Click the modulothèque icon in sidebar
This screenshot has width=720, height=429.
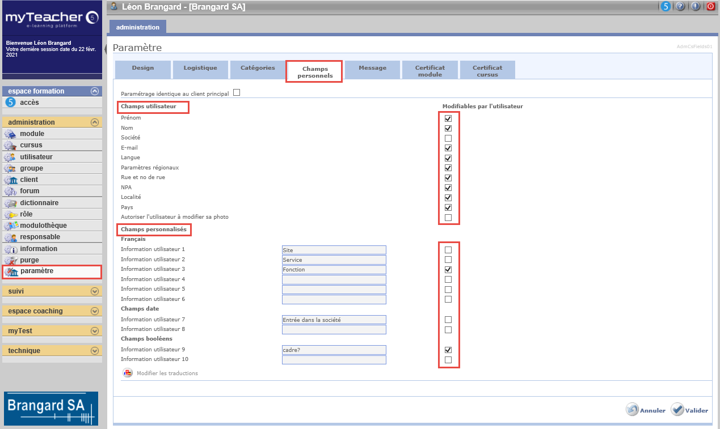point(10,226)
